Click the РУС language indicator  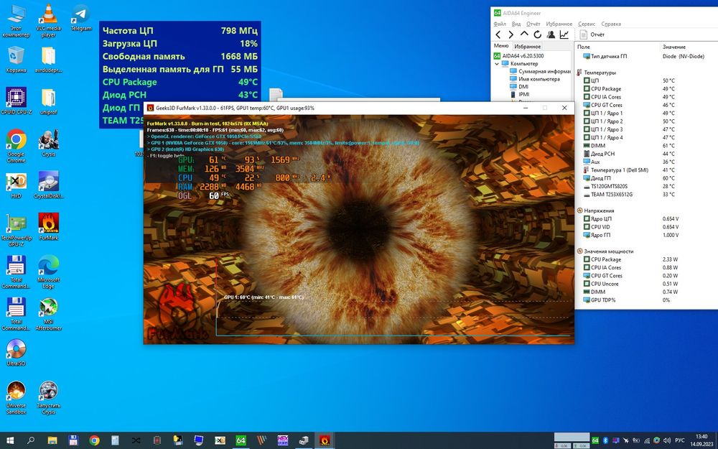[x=680, y=440]
